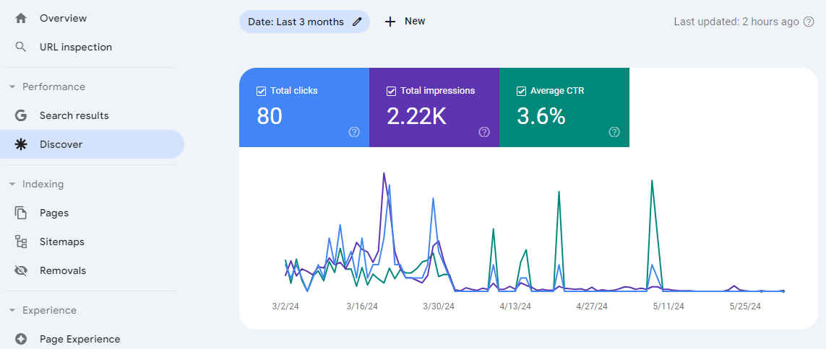Click the Google G Search results icon

(21, 115)
